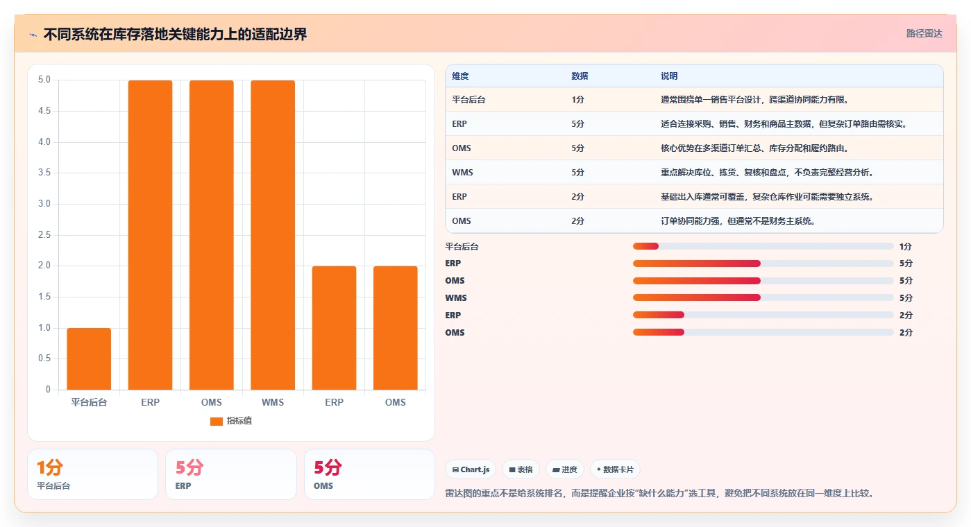Click the WMS progress bar showing 5分
The image size is (971, 527).
coord(763,297)
